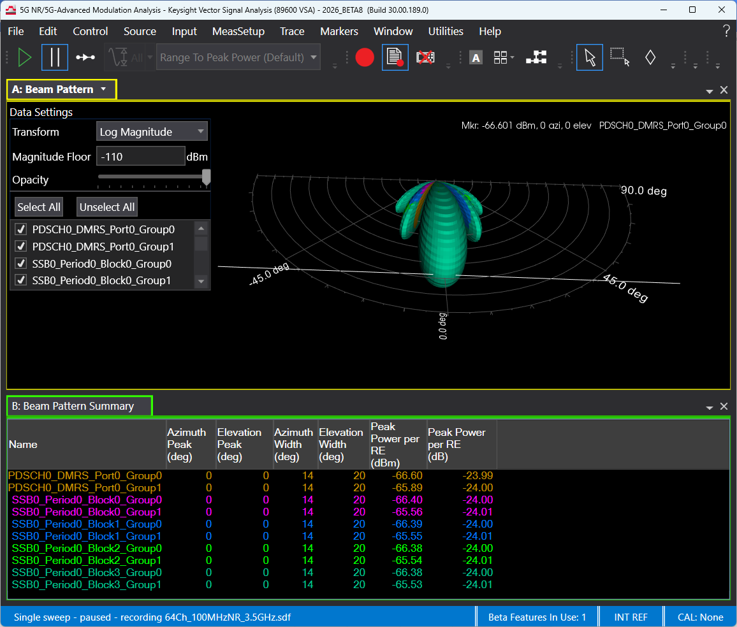
Task: Open the system block diagram icon
Action: [536, 57]
